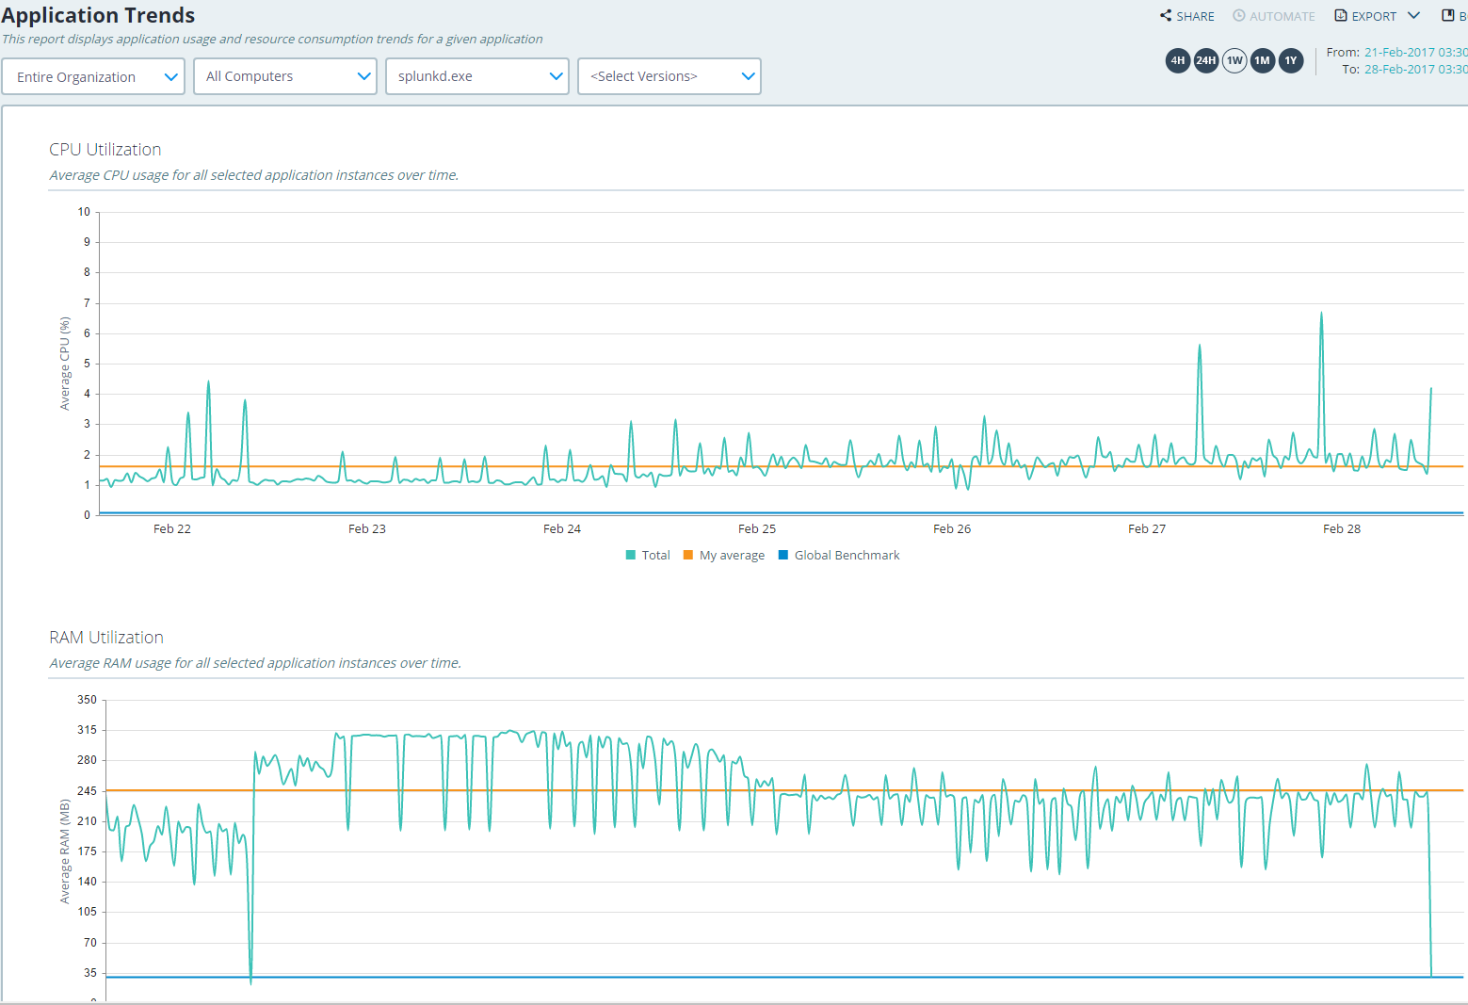This screenshot has width=1468, height=1005.
Task: Click the Export download icon
Action: point(1341,15)
